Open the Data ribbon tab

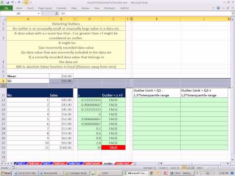coord(74,8)
